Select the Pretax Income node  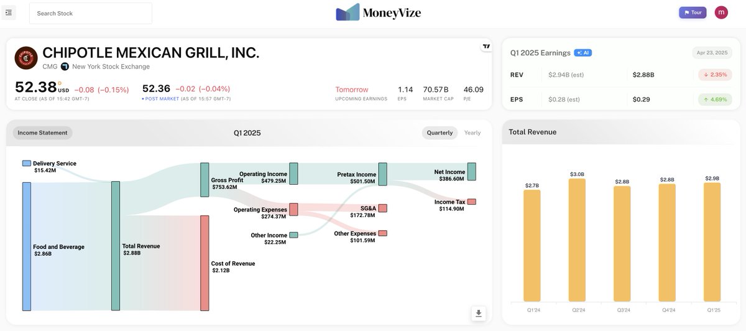382,174
